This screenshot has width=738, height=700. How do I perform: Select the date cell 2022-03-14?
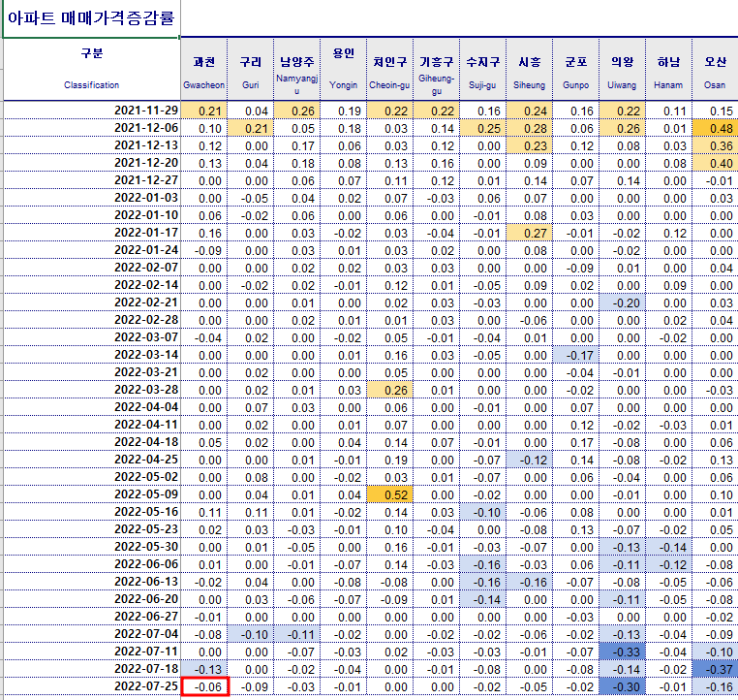[91, 354]
